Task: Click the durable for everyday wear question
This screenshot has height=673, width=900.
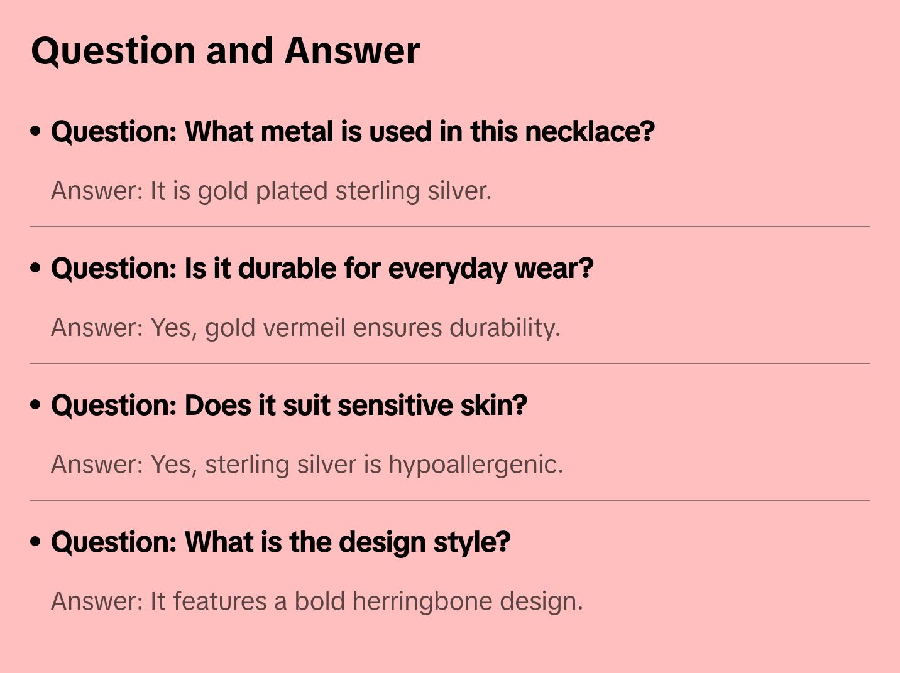Action: [x=322, y=269]
